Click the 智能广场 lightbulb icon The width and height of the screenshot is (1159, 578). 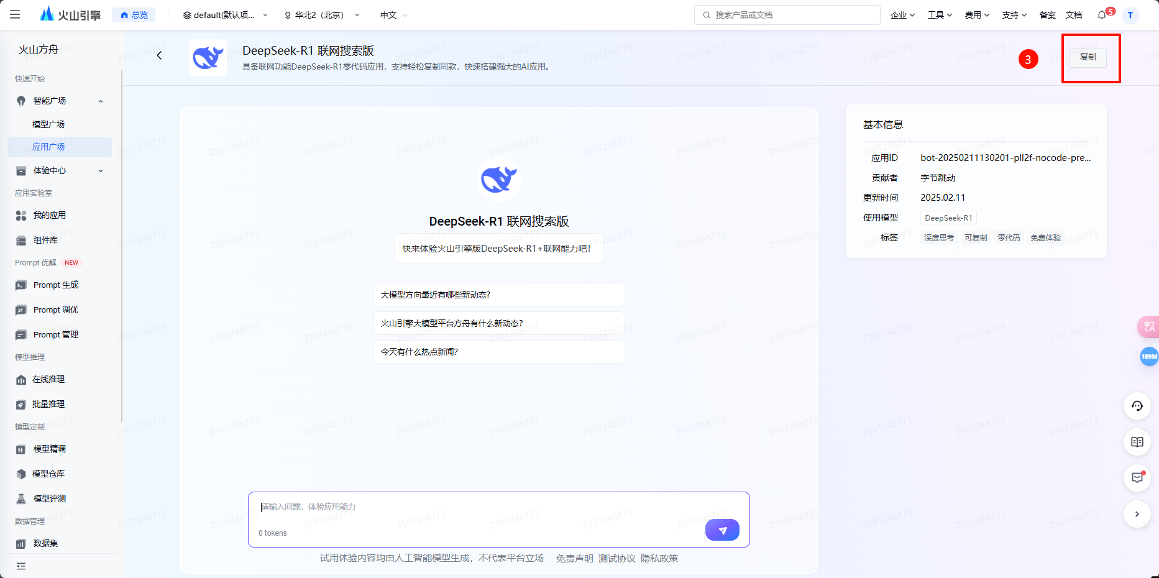pyautogui.click(x=21, y=101)
